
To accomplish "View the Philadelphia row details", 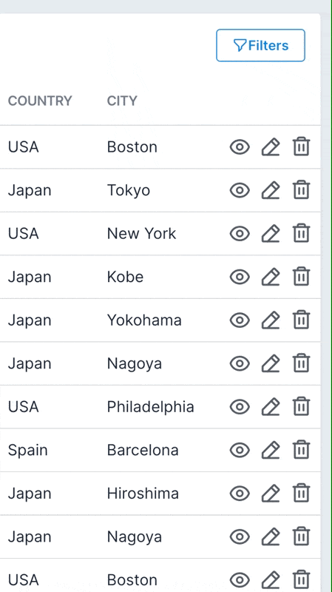I will click(x=240, y=406).
